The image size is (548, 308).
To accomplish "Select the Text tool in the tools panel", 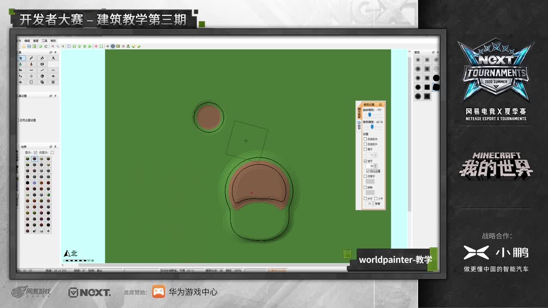I will 53,58.
